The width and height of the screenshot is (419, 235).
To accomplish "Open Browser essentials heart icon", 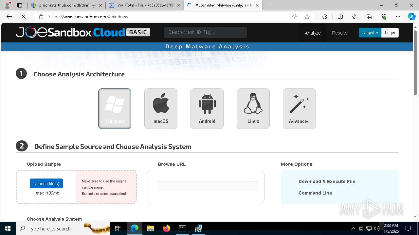I will (x=384, y=17).
